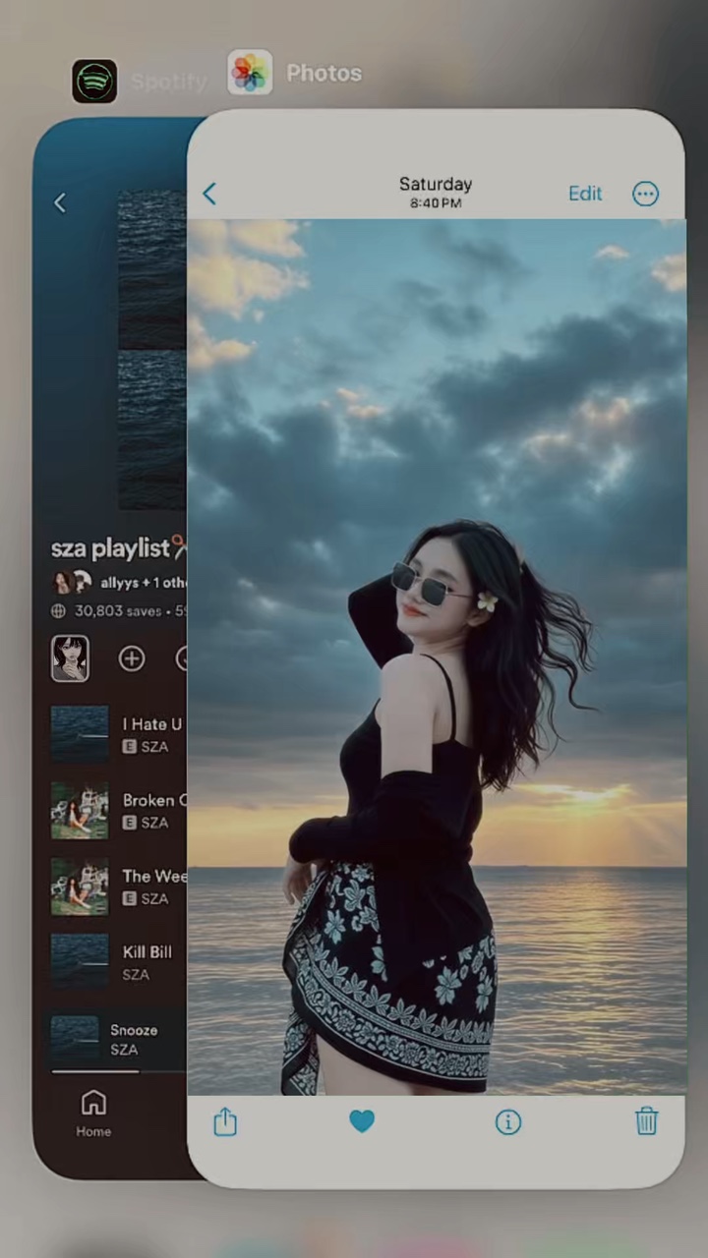
Task: Select the beach photo in the Photos card
Action: pyautogui.click(x=437, y=657)
